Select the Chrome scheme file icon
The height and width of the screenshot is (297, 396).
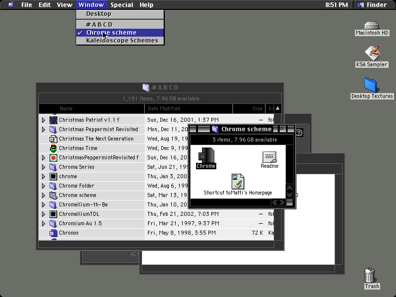click(206, 155)
